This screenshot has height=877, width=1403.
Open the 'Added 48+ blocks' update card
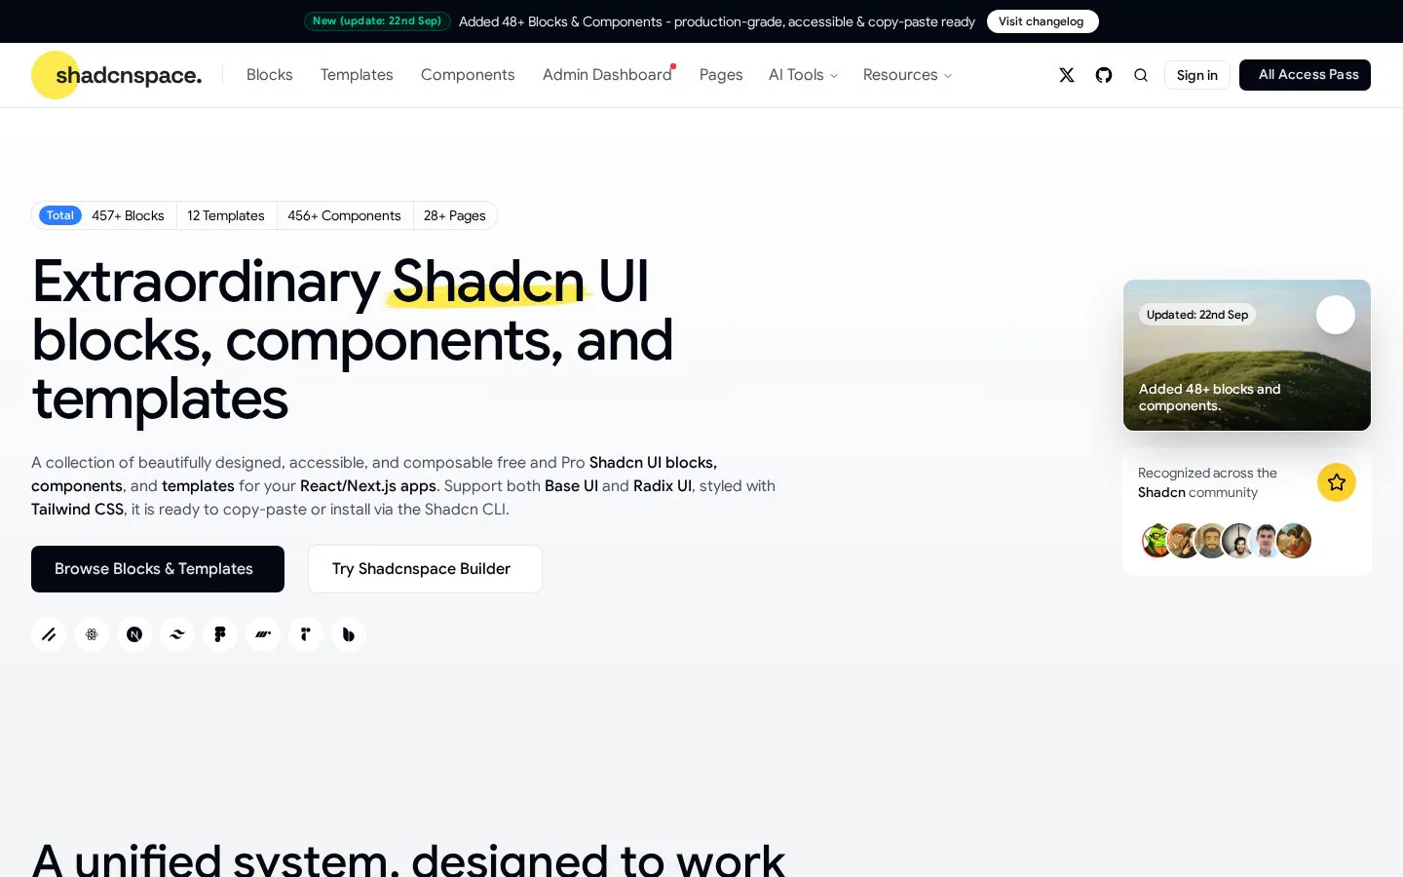click(1247, 355)
